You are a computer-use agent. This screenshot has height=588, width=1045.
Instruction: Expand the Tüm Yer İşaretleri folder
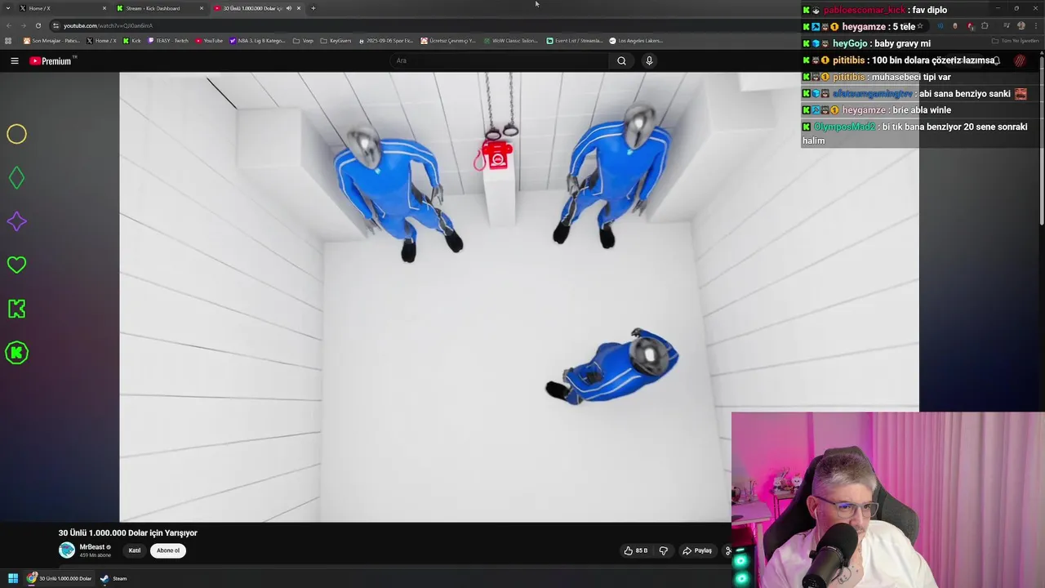1016,41
